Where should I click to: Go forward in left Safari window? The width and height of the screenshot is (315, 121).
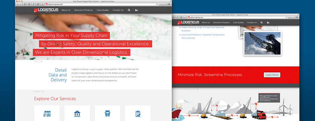tap(20, 4)
